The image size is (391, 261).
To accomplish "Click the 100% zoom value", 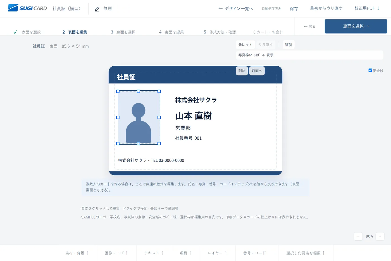I will [369, 236].
